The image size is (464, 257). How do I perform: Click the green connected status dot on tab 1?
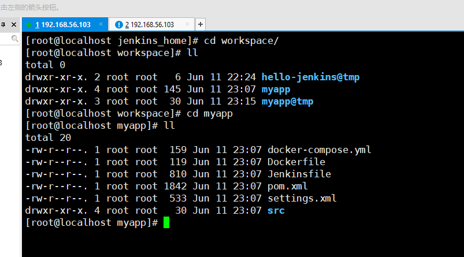click(x=29, y=25)
